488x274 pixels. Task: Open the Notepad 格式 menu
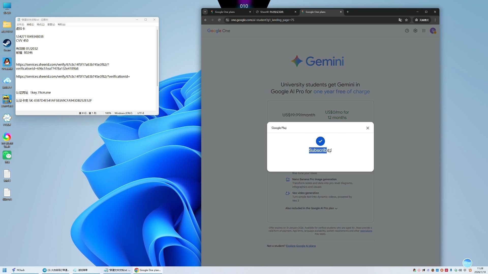(x=41, y=25)
